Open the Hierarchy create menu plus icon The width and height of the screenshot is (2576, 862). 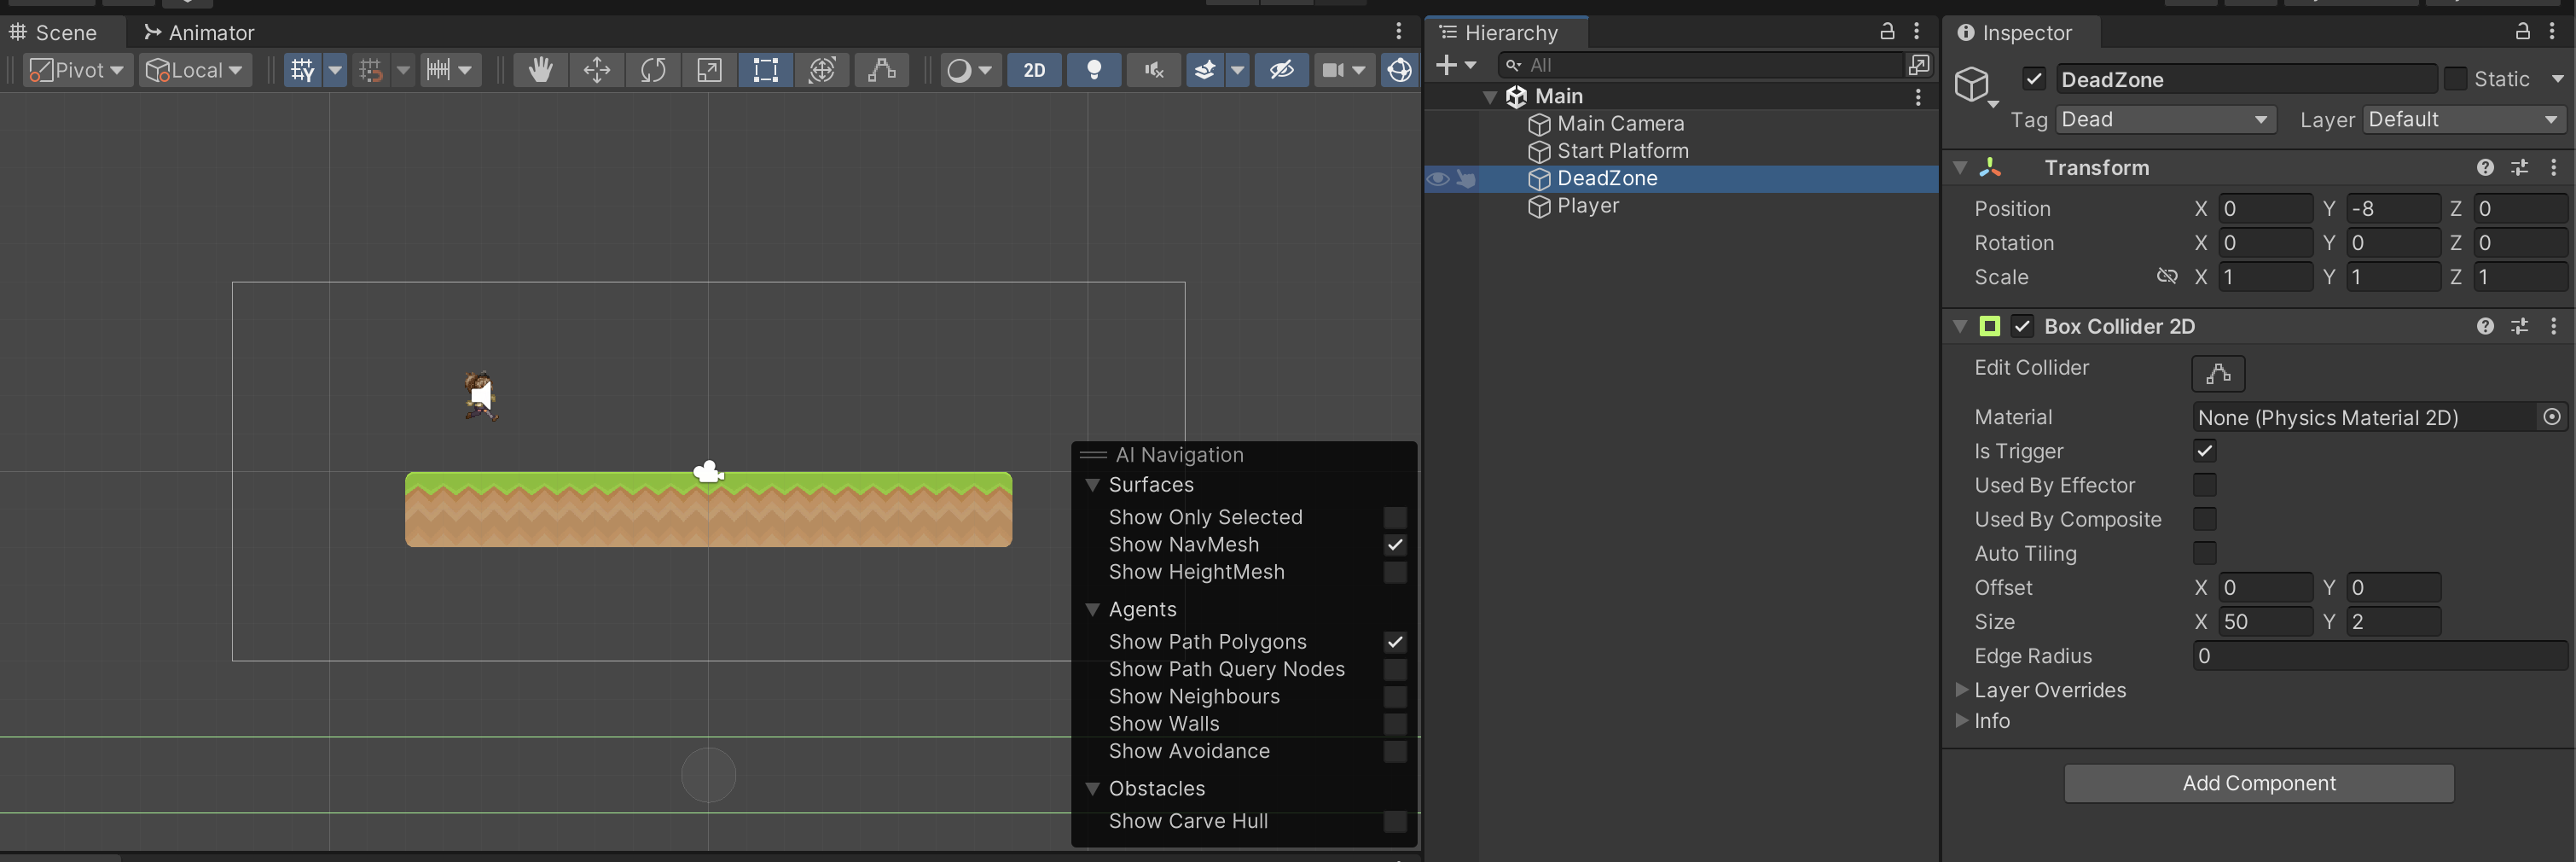click(x=1448, y=64)
